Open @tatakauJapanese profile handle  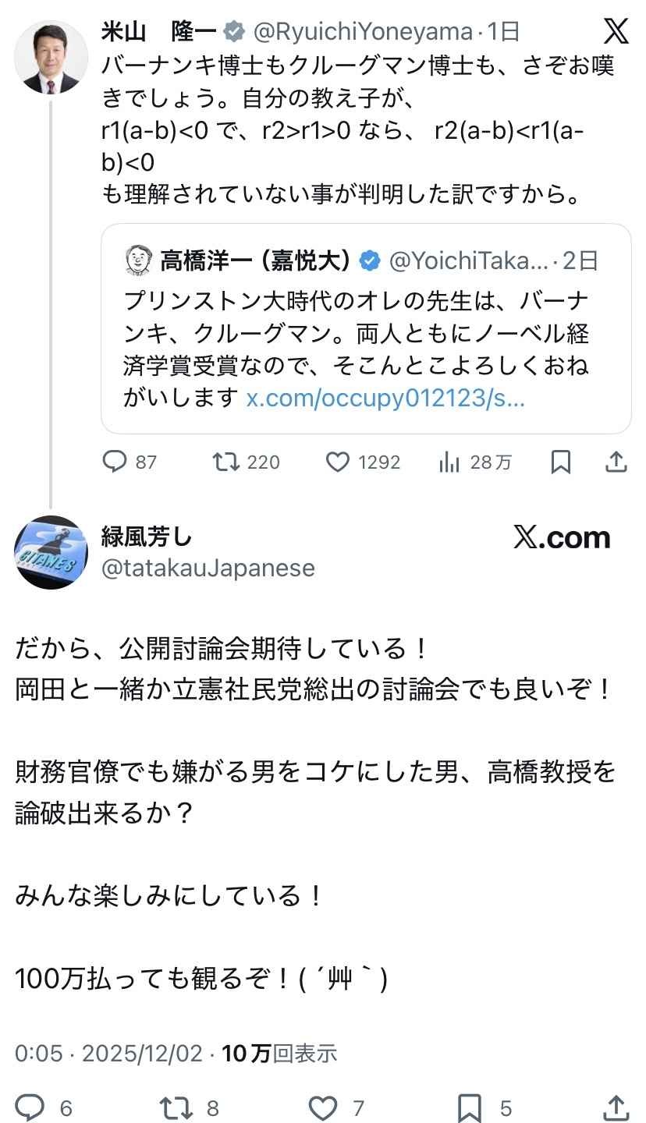coord(208,568)
